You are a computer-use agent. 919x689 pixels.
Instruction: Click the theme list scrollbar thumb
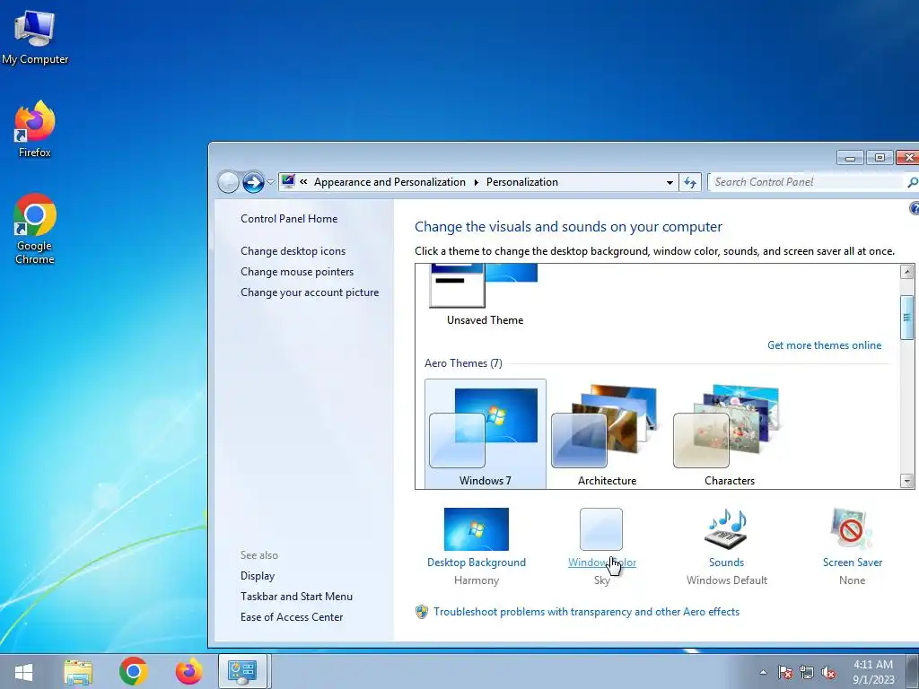pos(906,318)
